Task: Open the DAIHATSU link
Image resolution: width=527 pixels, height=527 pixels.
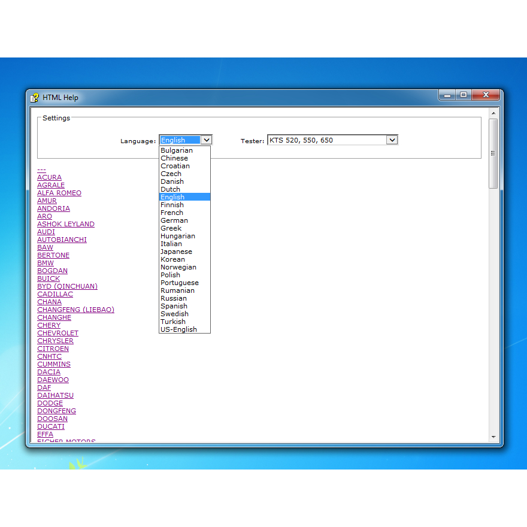Action: click(56, 395)
